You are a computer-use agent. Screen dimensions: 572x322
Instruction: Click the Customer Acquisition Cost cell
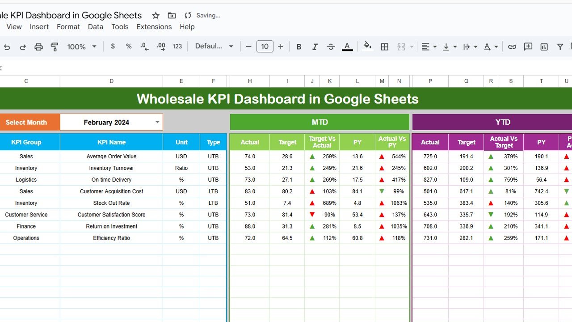(111, 191)
